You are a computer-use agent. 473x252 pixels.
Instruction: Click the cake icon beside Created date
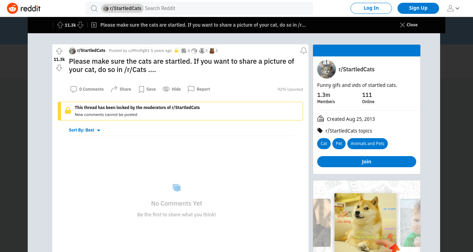pyautogui.click(x=321, y=119)
